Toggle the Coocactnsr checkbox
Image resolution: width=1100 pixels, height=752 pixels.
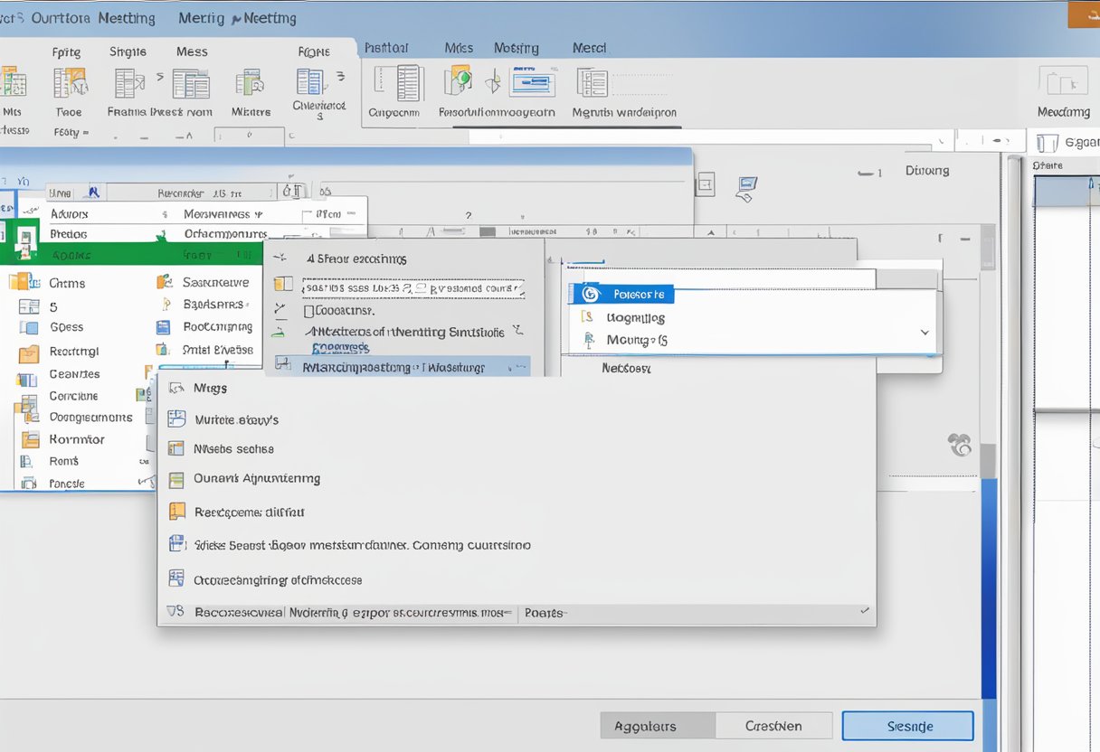[x=308, y=311]
